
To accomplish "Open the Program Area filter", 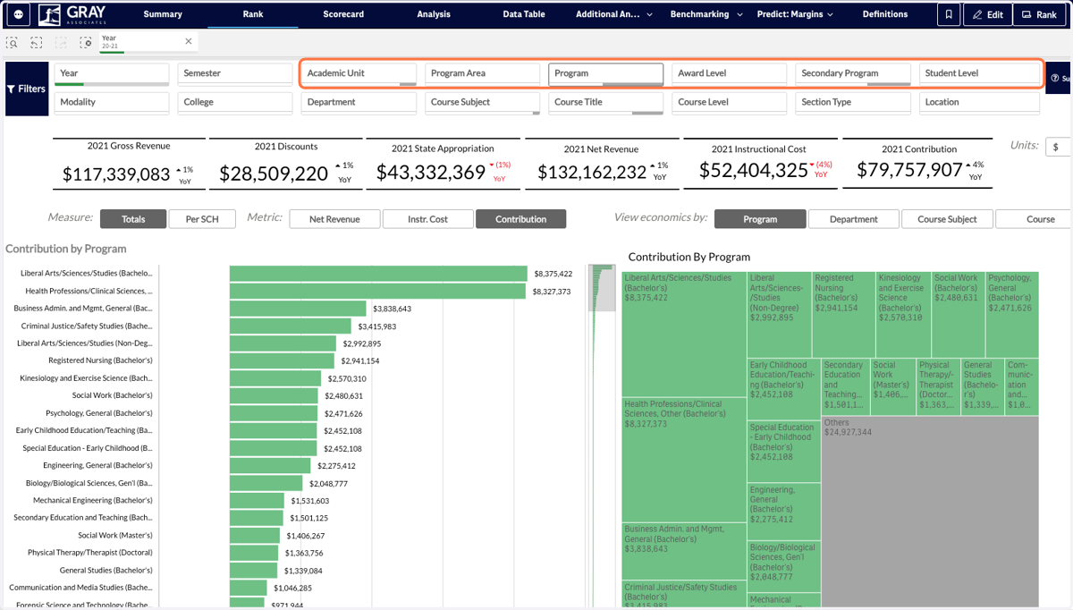I will click(482, 74).
